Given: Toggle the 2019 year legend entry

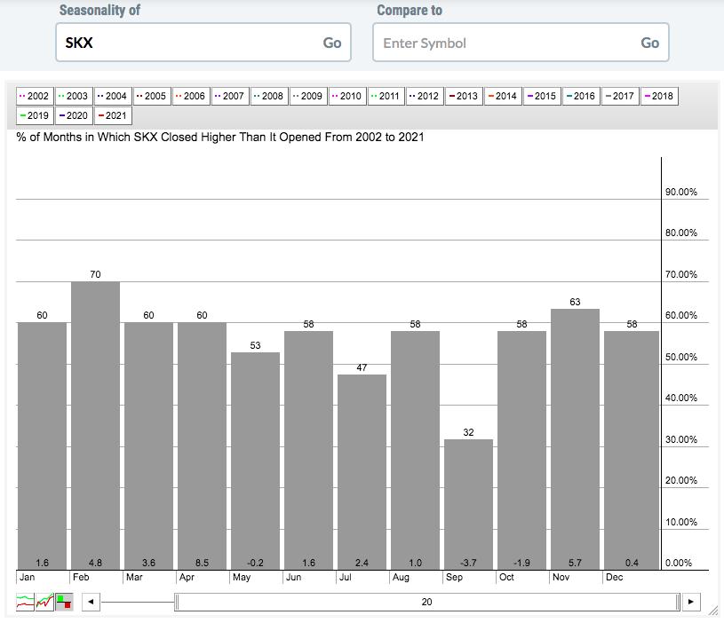Looking at the screenshot, I should [x=35, y=115].
